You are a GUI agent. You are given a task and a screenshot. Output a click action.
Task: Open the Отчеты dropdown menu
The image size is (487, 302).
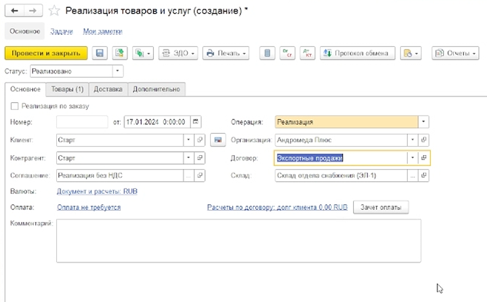455,53
